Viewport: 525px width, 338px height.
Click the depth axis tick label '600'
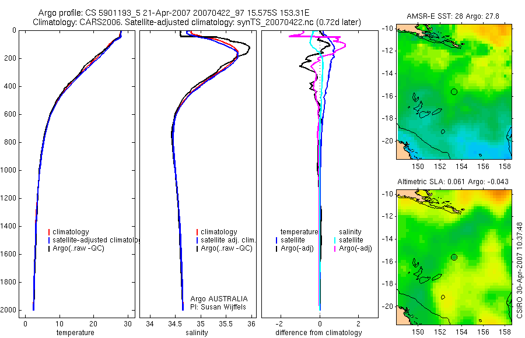click(10, 114)
